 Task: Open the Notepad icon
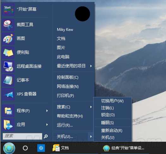8,80
